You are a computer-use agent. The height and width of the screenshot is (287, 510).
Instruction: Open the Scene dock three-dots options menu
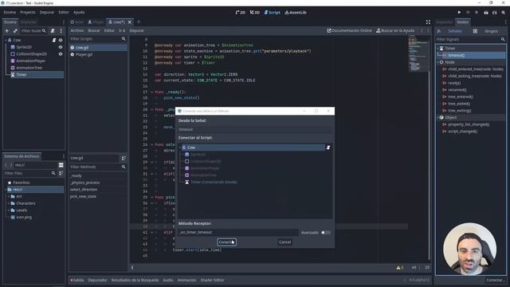61,31
